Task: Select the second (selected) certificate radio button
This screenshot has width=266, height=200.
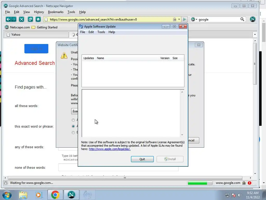Action: pos(73,126)
